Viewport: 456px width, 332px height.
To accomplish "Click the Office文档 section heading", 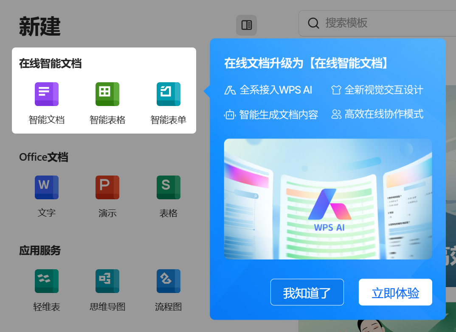I will coord(44,157).
